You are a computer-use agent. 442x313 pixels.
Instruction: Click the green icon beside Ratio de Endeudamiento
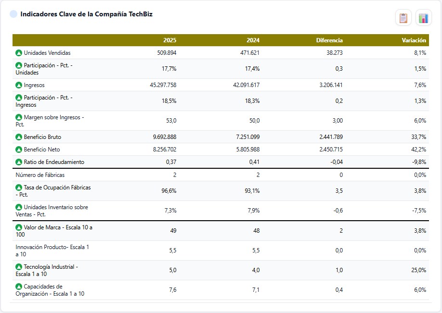(19, 162)
